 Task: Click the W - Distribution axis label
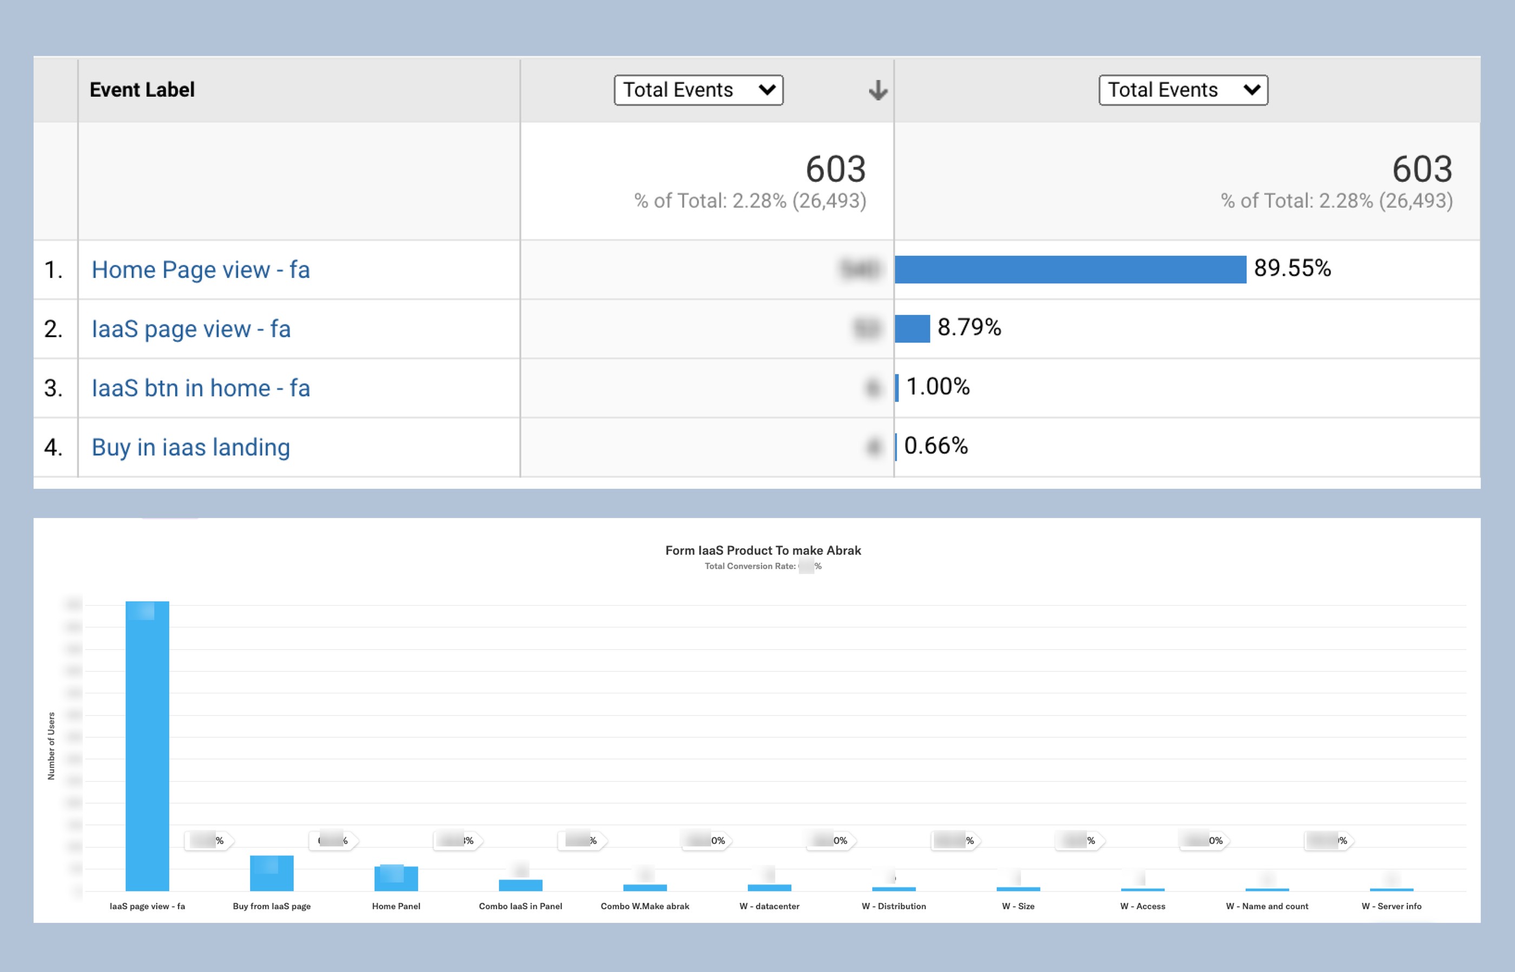point(894,907)
